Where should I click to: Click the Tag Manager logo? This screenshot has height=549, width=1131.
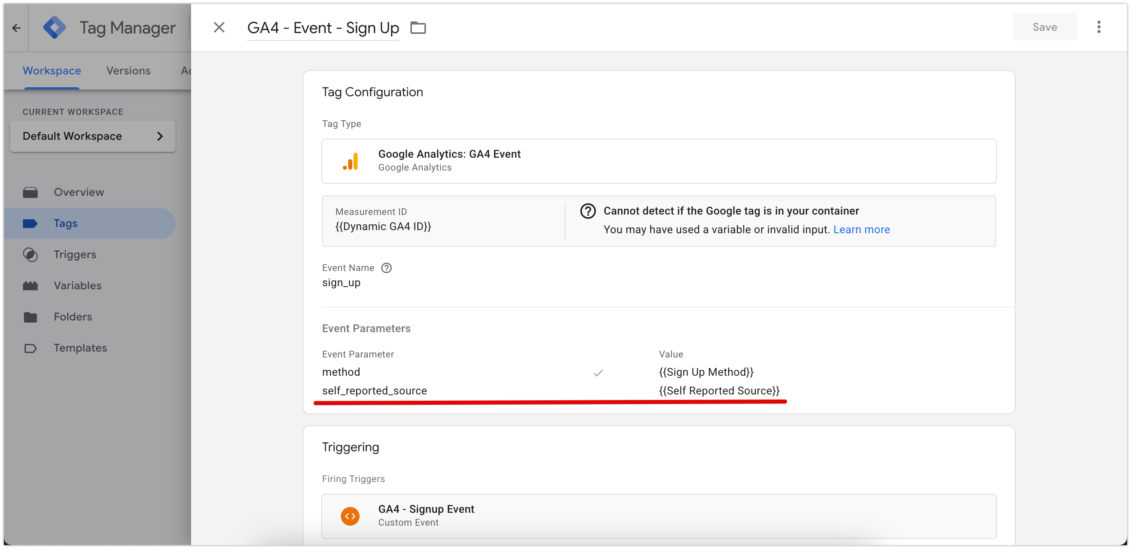55,27
